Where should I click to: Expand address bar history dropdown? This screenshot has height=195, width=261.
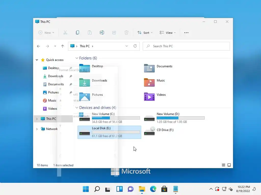point(126,46)
